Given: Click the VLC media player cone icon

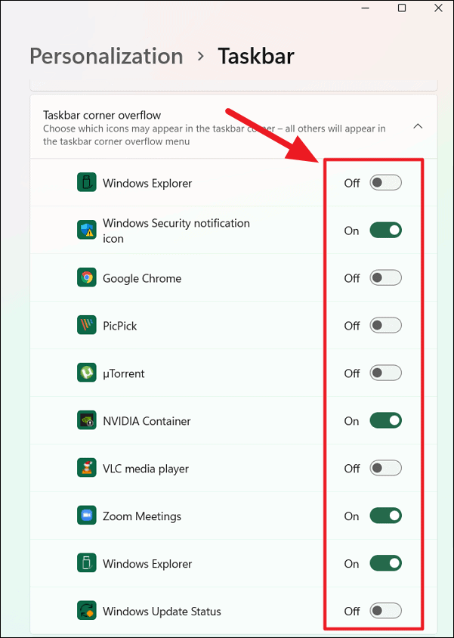Looking at the screenshot, I should point(87,468).
